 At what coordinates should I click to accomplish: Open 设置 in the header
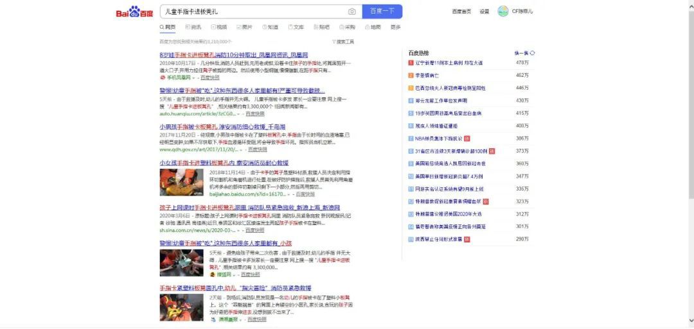click(485, 12)
